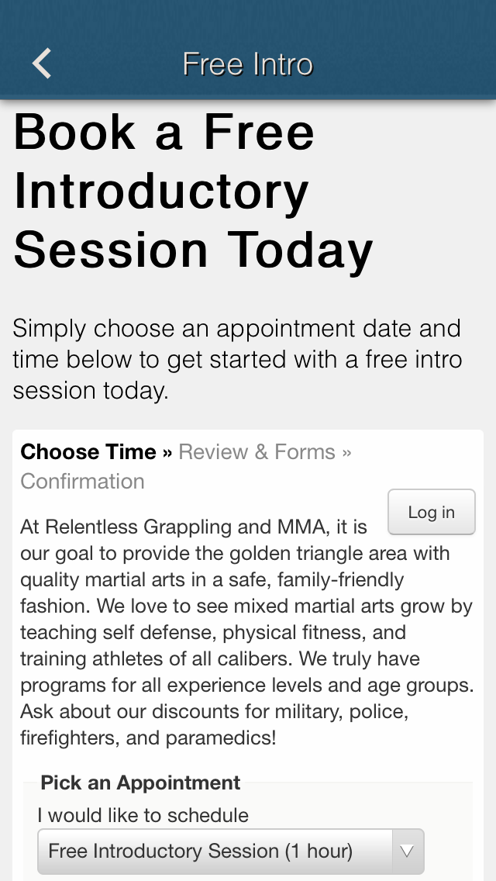Click the I would like to schedule label

click(143, 815)
